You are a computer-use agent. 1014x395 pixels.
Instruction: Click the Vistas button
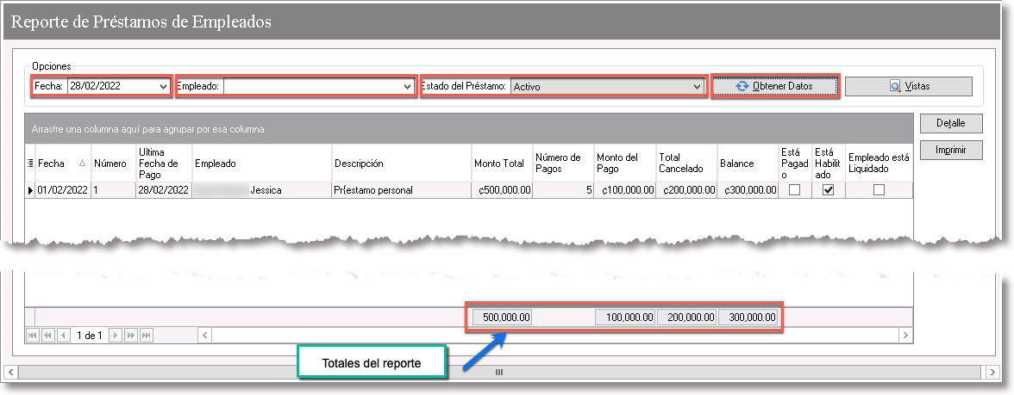909,86
